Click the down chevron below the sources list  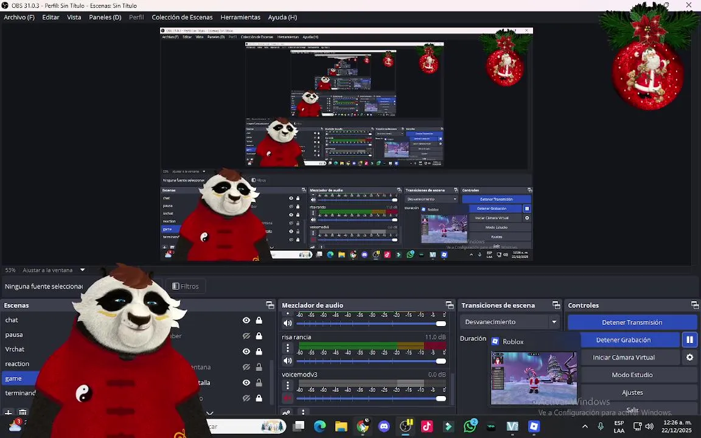210,413
